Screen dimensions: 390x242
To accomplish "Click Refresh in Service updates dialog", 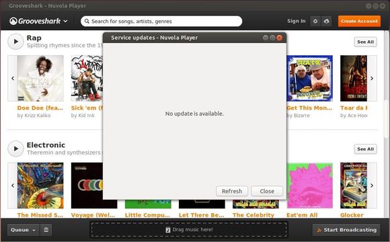I will pyautogui.click(x=232, y=191).
